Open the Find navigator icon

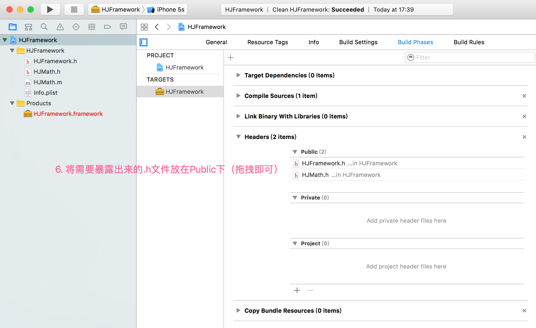[44, 27]
